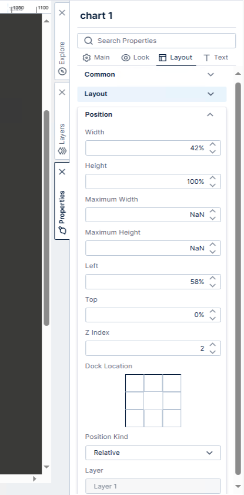The image size is (244, 495).
Task: Expand the Layout section header
Action: click(x=152, y=94)
